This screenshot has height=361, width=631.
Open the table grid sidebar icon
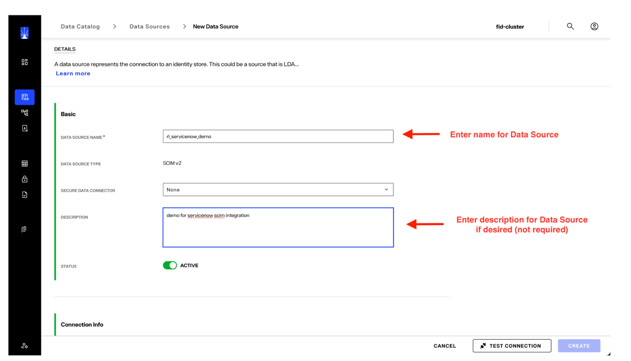point(25,164)
